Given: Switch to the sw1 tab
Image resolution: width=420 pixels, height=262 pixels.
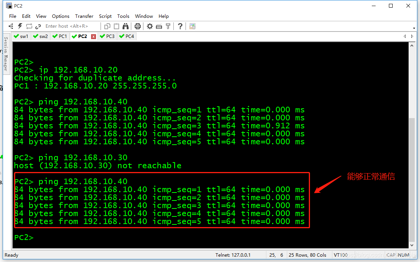Looking at the screenshot, I should pos(21,36).
